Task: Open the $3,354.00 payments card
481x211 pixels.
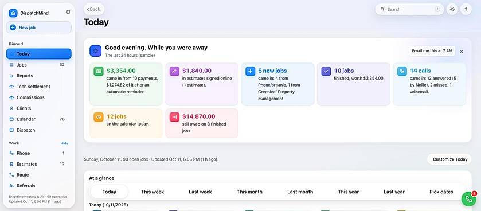Action: coord(126,84)
